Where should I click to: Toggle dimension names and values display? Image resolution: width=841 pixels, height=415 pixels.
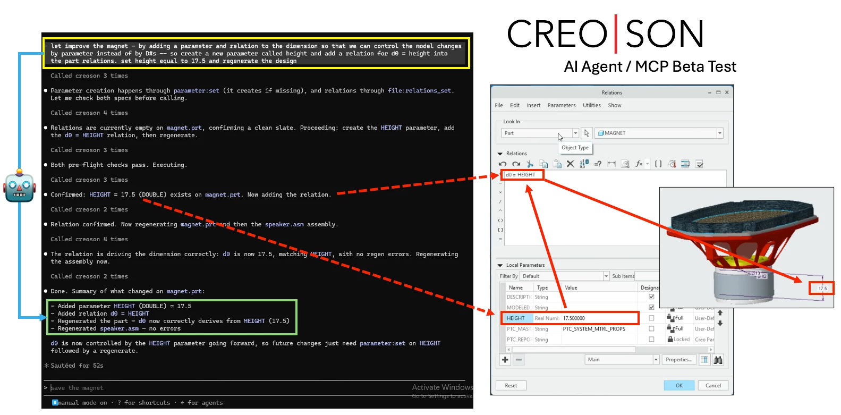click(x=584, y=164)
